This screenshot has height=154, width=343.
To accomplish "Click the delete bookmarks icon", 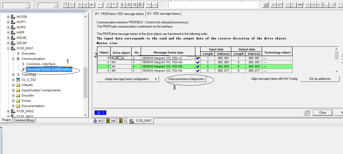I will coord(140,5).
